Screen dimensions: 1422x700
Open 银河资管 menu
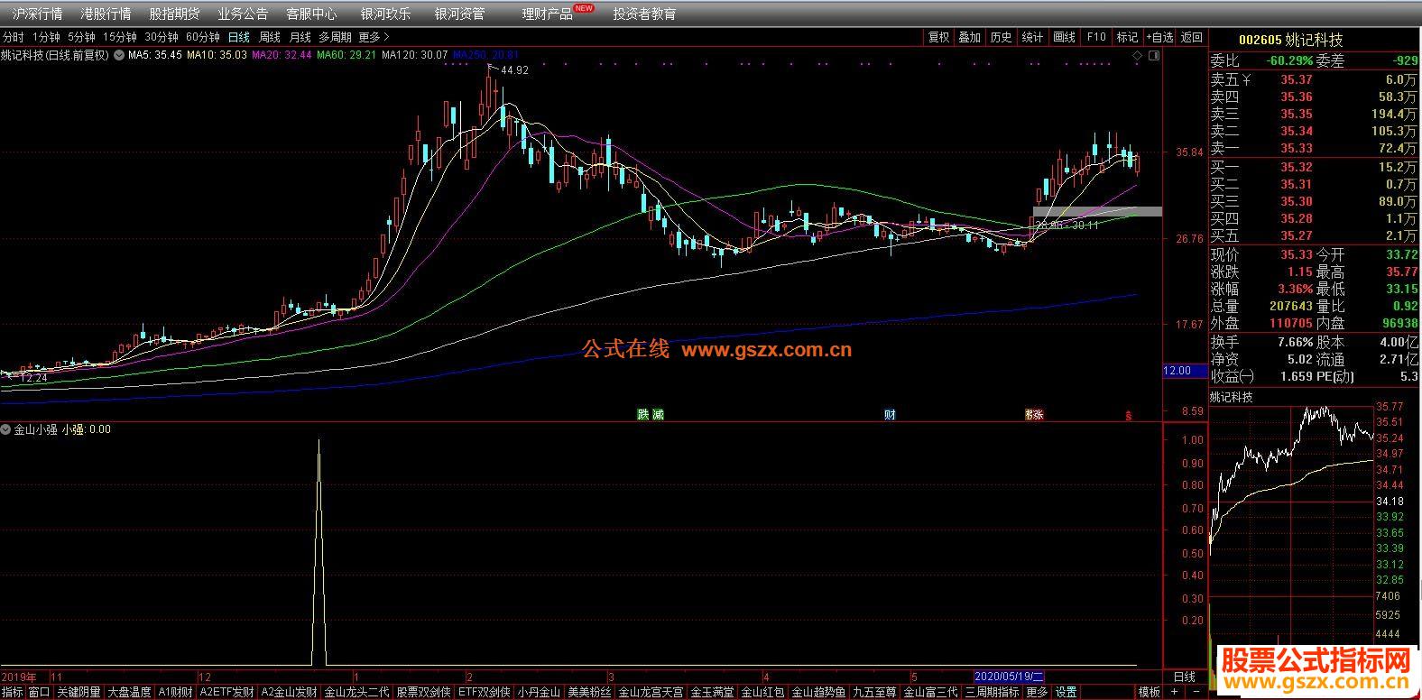pos(459,14)
